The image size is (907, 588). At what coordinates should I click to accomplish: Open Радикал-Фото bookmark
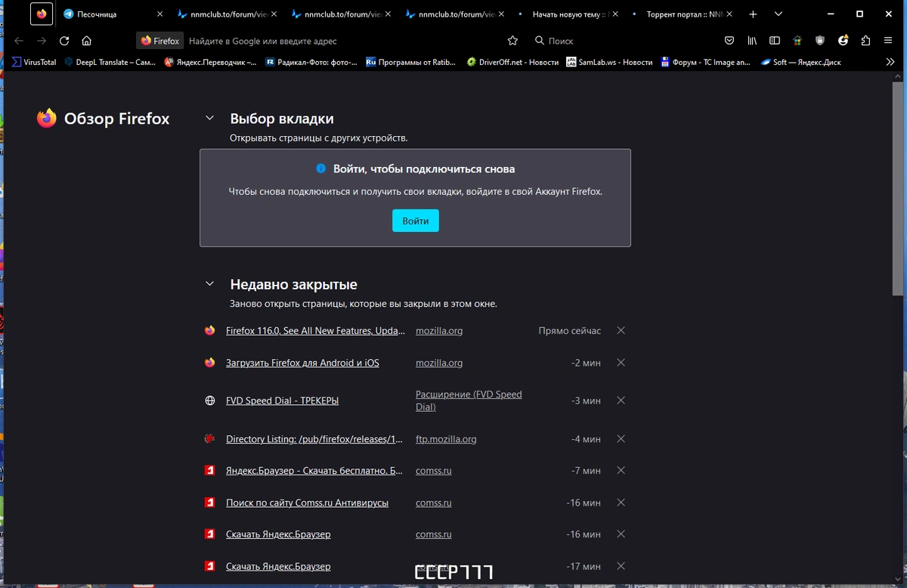pyautogui.click(x=311, y=62)
